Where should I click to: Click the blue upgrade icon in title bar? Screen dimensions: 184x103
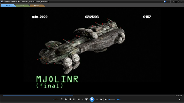pyautogui.click(x=164, y=1)
